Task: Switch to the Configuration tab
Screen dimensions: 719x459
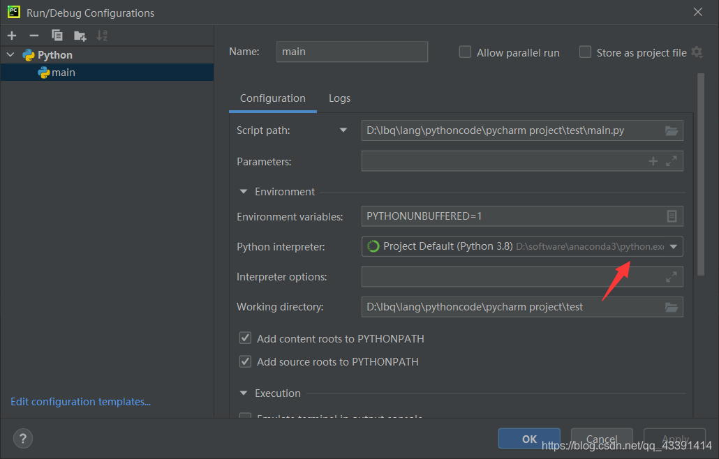Action: [273, 98]
